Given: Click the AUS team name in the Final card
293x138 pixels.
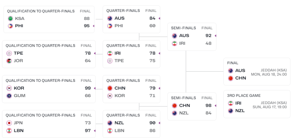Looking at the screenshot, I should (x=240, y=71).
